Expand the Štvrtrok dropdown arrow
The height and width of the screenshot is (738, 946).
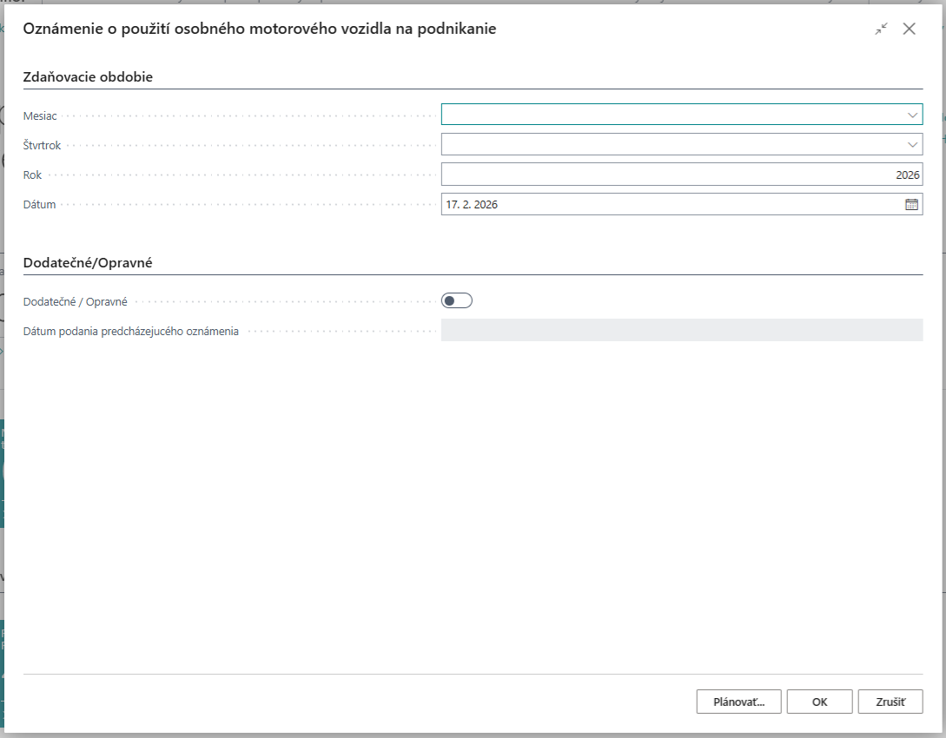[912, 144]
